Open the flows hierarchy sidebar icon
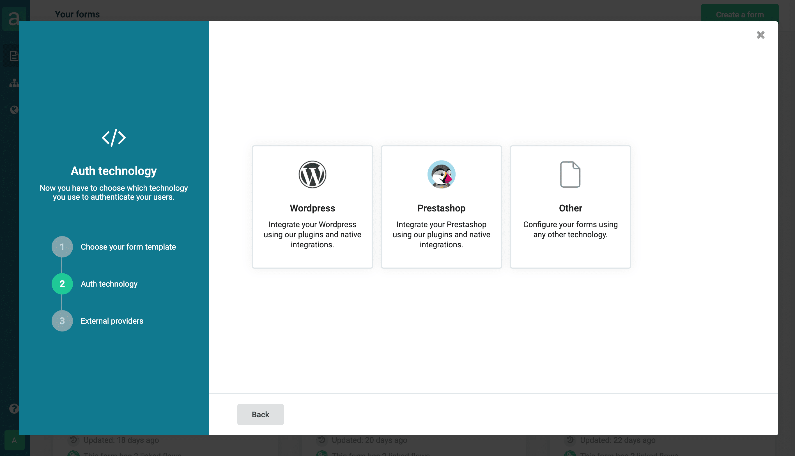The height and width of the screenshot is (456, 795). coord(14,83)
